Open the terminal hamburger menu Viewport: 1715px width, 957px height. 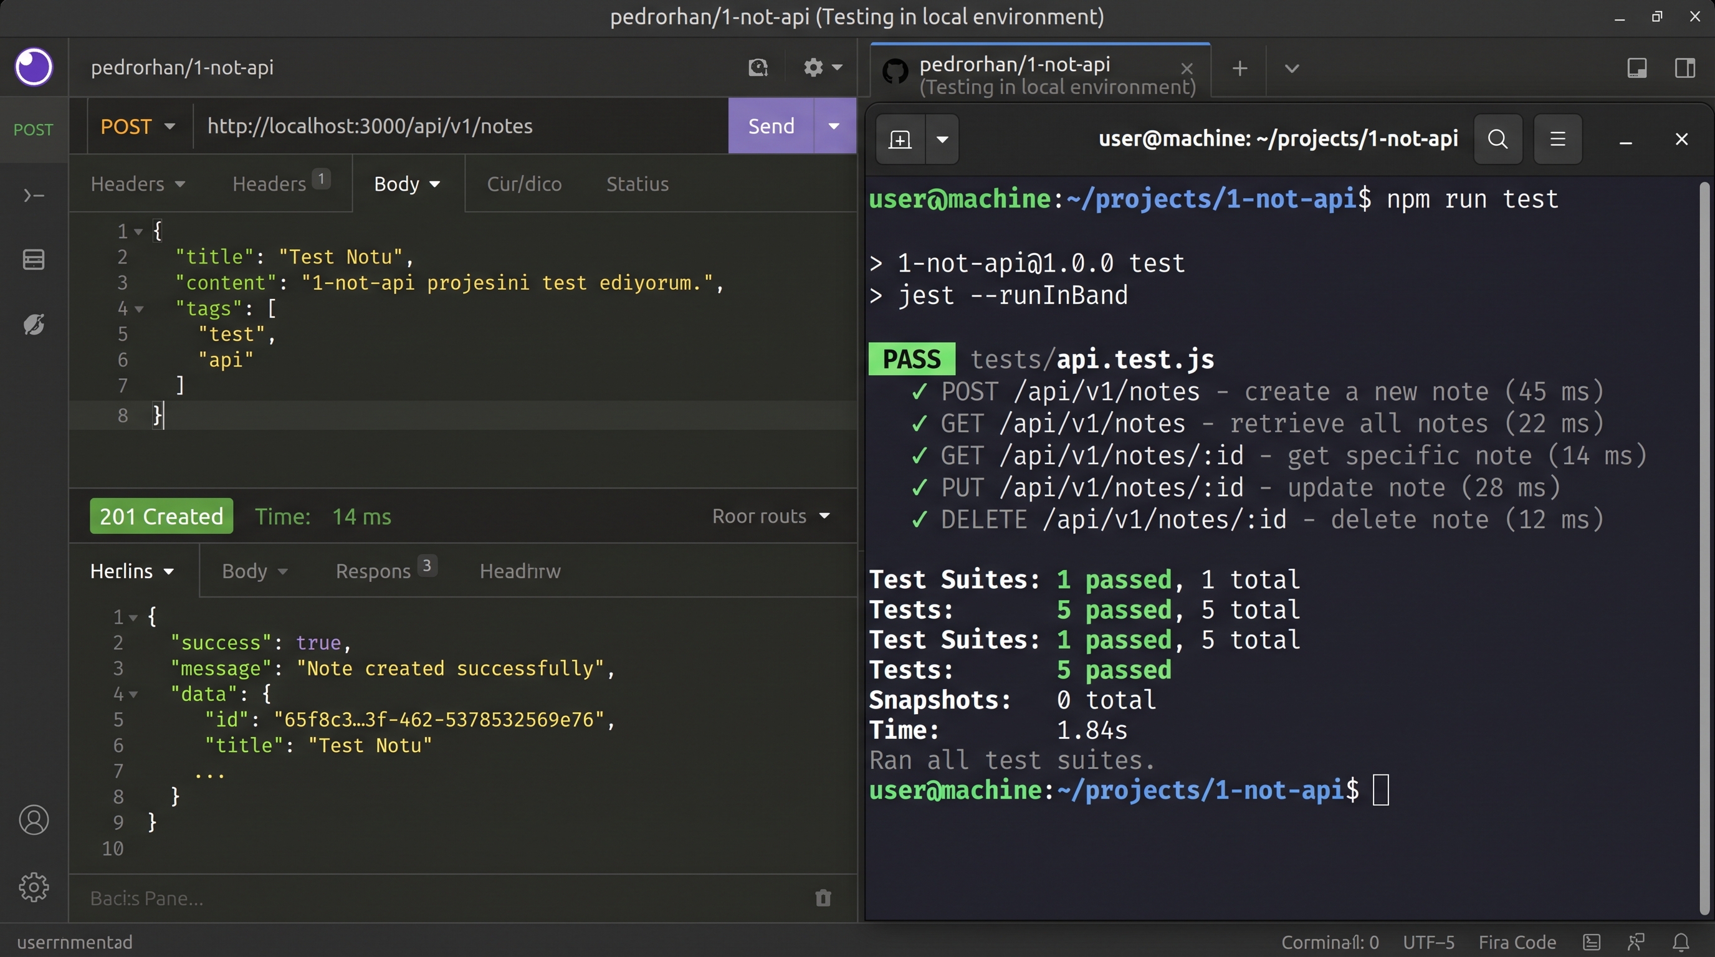pos(1558,139)
